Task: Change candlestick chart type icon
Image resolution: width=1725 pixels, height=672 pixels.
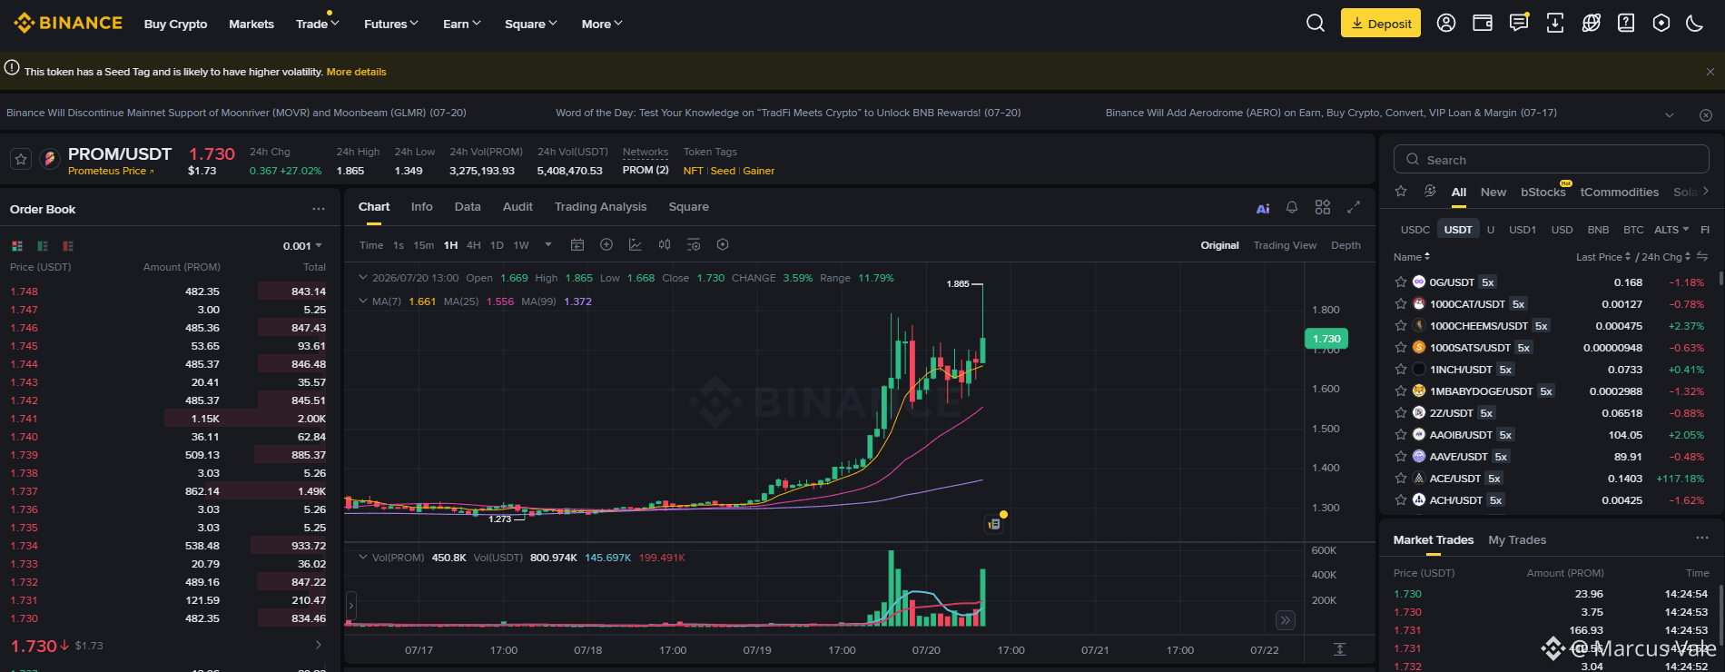Action: coord(665,245)
